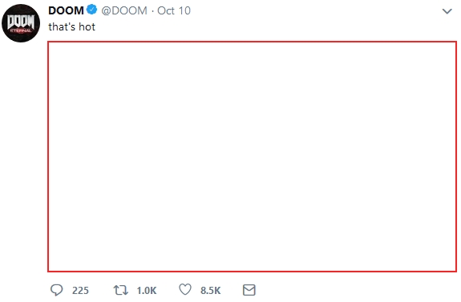Send via direct message envelope icon

click(x=249, y=290)
